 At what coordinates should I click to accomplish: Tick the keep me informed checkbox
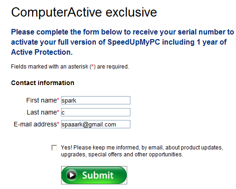[54, 148]
